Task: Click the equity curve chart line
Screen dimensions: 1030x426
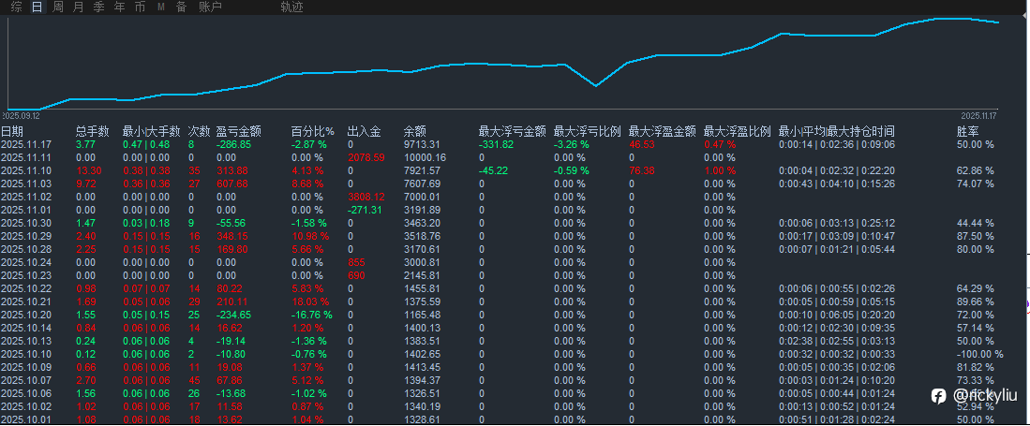Action: click(501, 64)
